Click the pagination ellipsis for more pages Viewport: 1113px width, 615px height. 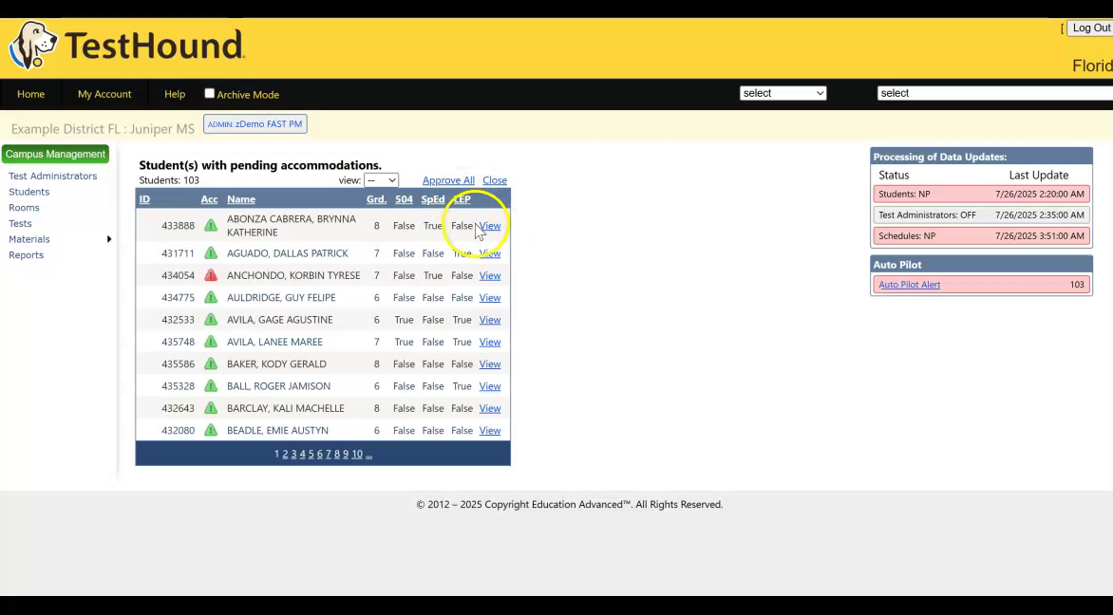[369, 454]
